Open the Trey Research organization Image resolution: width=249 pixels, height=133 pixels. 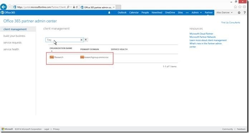pyautogui.click(x=57, y=57)
